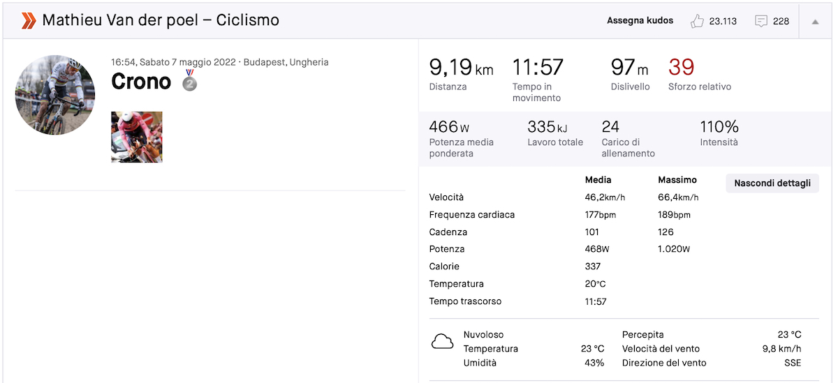Click the 228 comments count
This screenshot has height=383, width=838.
pyautogui.click(x=781, y=21)
